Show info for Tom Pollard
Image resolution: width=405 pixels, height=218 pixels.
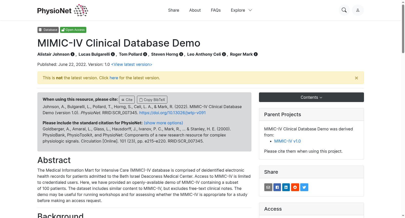tap(145, 54)
